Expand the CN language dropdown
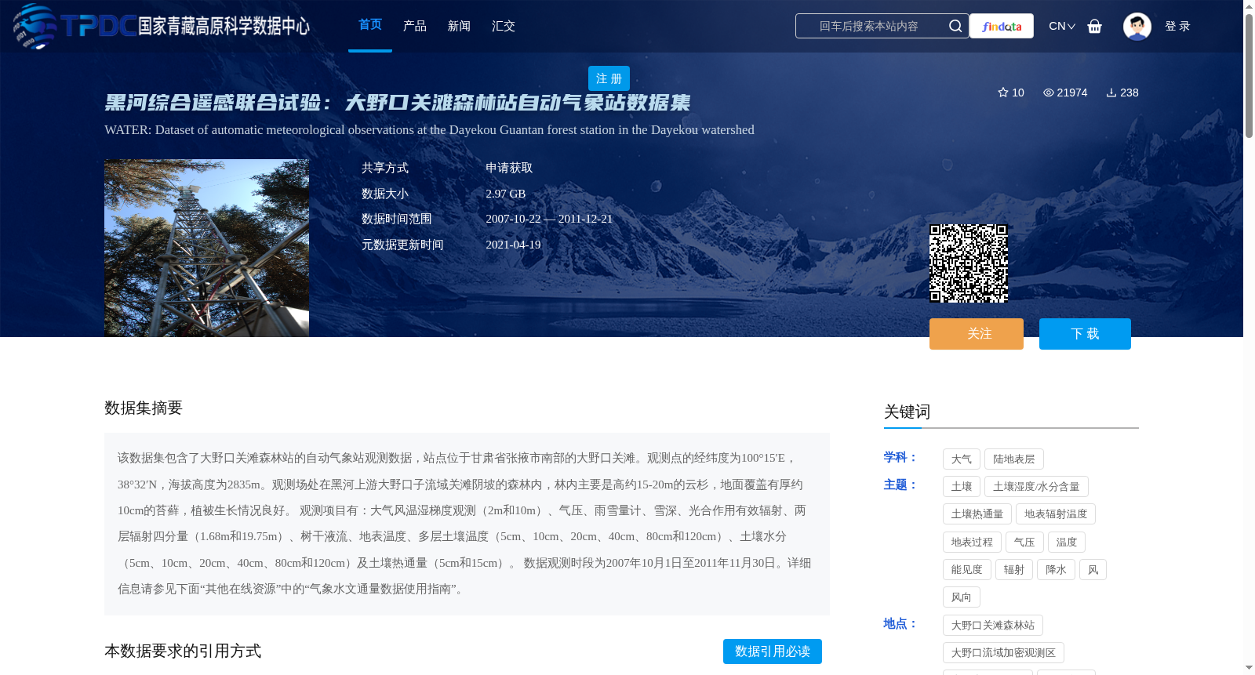This screenshot has height=675, width=1255. point(1062,26)
